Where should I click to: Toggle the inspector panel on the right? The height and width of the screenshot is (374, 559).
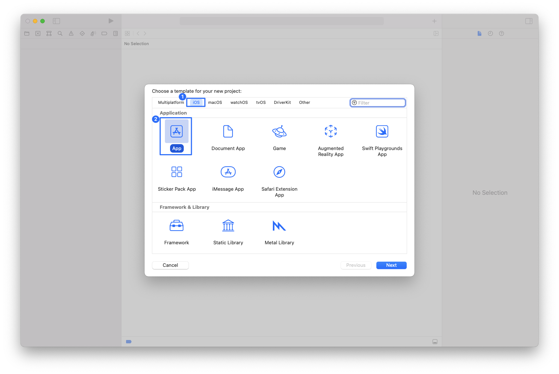529,21
